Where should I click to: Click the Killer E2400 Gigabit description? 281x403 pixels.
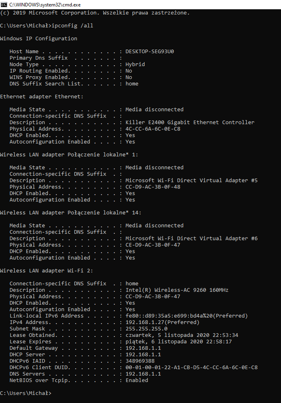click(x=189, y=123)
